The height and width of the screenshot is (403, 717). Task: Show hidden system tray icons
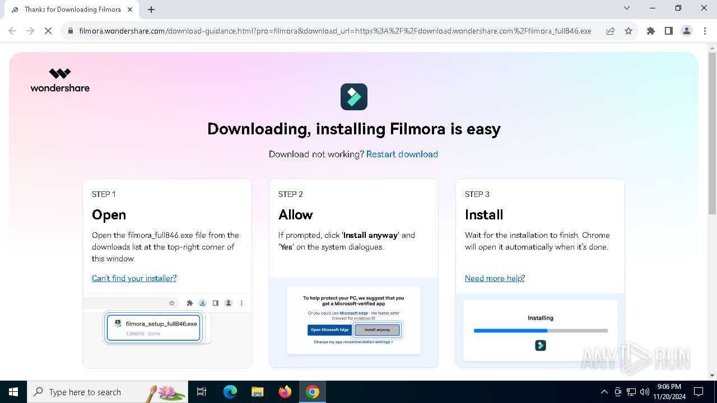pos(604,392)
